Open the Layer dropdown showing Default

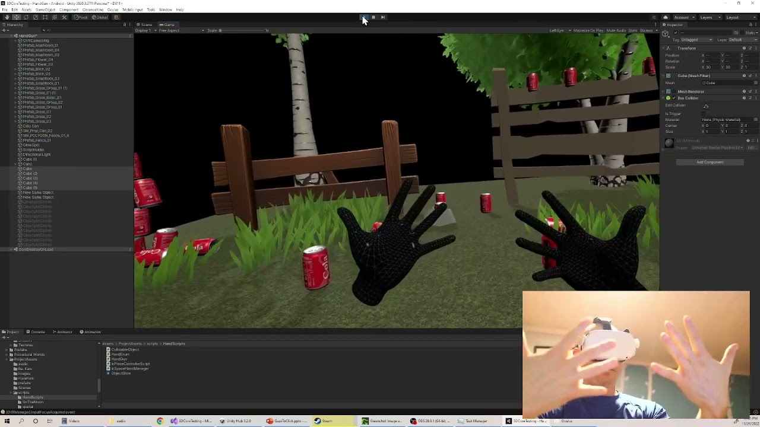(x=743, y=39)
